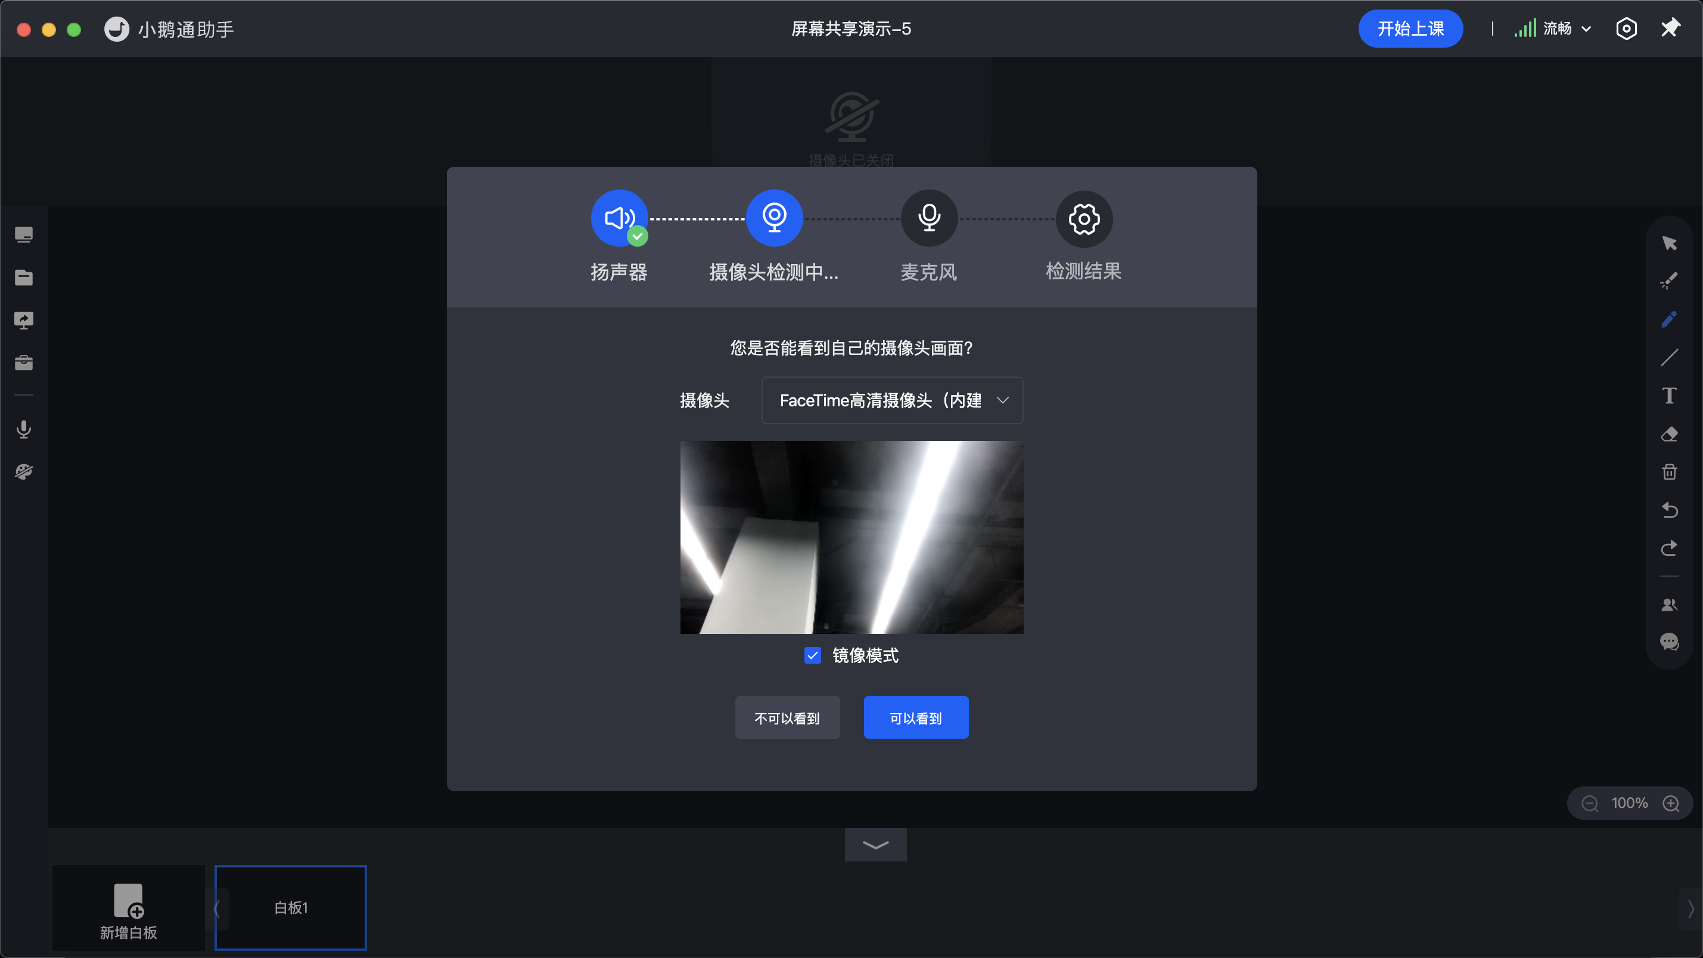Image resolution: width=1703 pixels, height=958 pixels.
Task: Click the 可以看到 button
Action: pyautogui.click(x=916, y=717)
